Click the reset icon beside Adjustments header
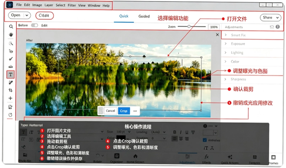The height and width of the screenshot is (168, 286). point(272,27)
